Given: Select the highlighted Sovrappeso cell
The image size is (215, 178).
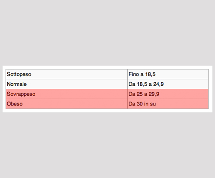Looking at the screenshot, I should [67, 94].
